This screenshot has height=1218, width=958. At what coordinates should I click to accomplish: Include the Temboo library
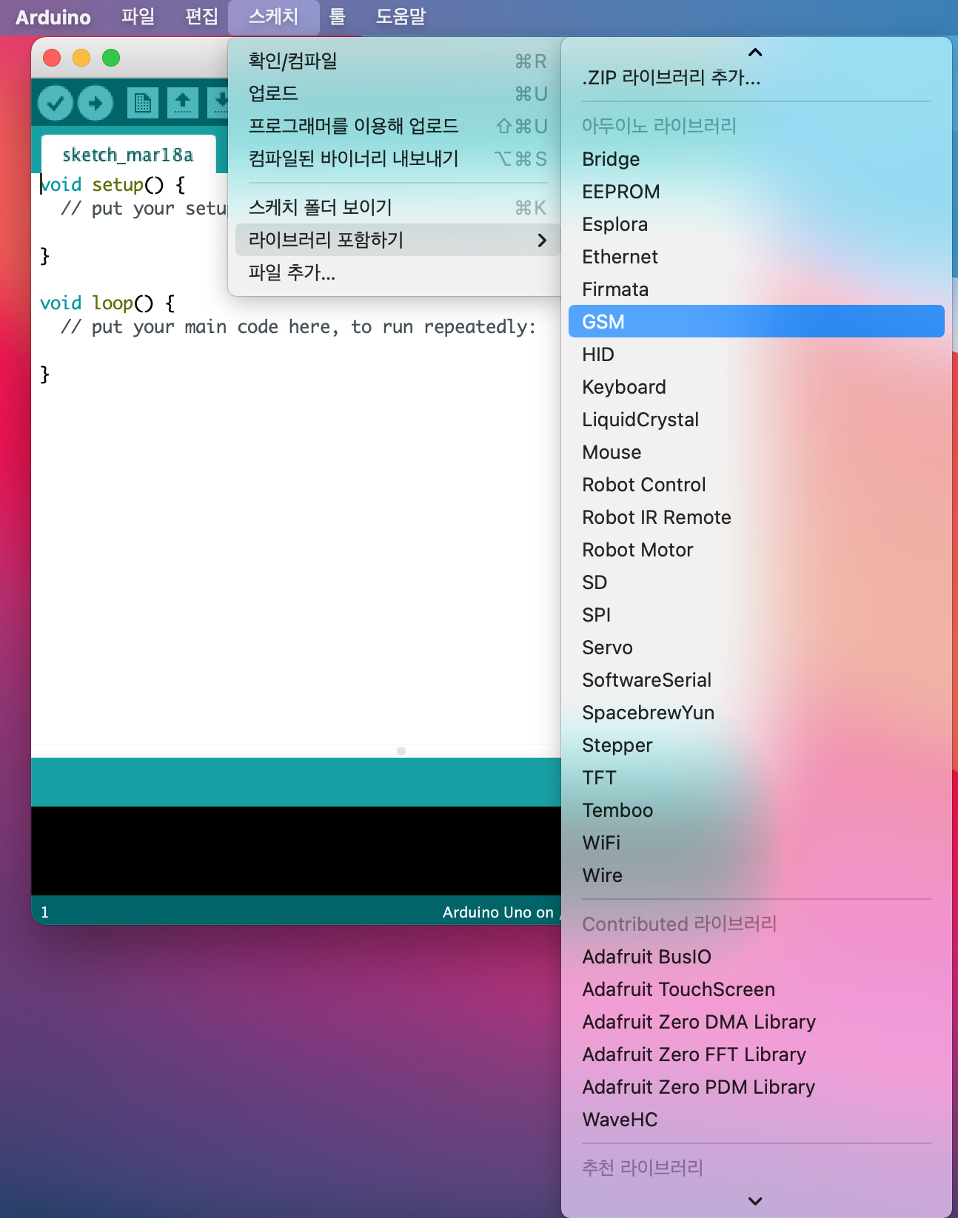click(756, 810)
